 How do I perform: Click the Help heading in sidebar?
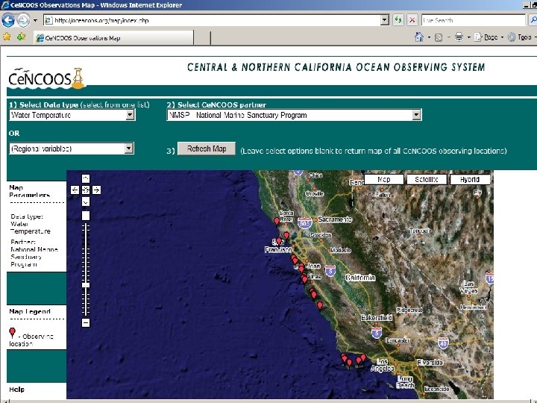pyautogui.click(x=16, y=390)
